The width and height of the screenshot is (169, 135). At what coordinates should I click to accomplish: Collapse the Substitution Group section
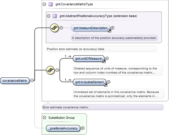[x=45, y=117]
